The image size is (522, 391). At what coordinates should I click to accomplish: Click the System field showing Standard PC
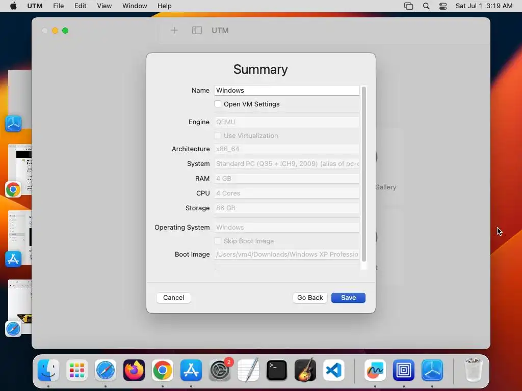(286, 163)
